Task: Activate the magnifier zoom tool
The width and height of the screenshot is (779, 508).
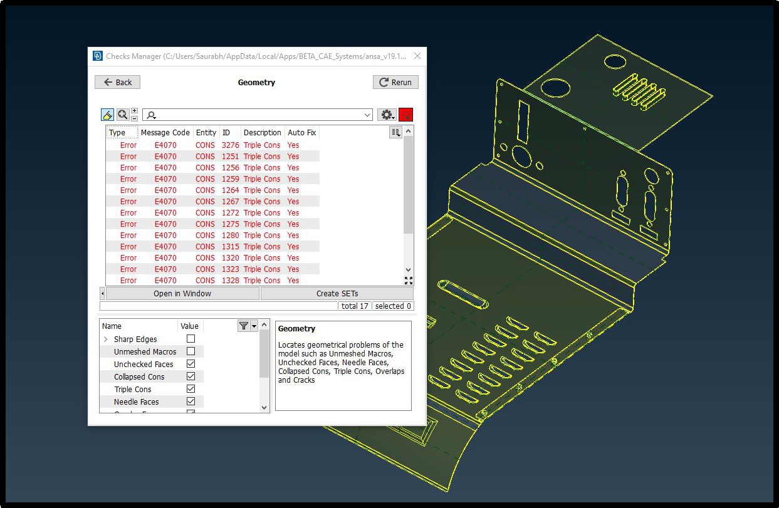Action: pyautogui.click(x=122, y=114)
